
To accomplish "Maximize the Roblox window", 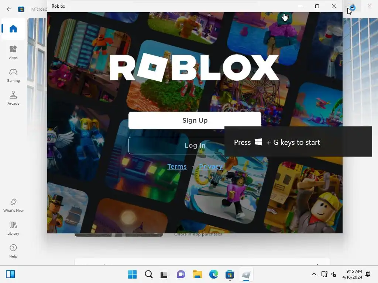I will [317, 6].
